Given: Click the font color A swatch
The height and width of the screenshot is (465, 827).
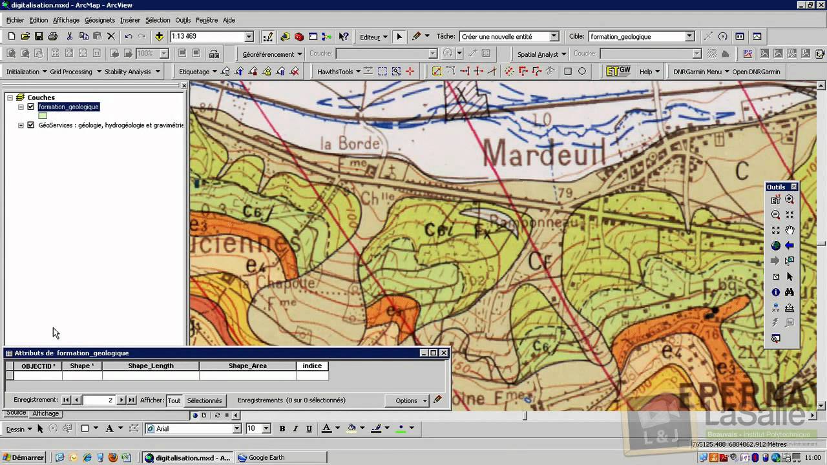Looking at the screenshot, I should coord(326,428).
